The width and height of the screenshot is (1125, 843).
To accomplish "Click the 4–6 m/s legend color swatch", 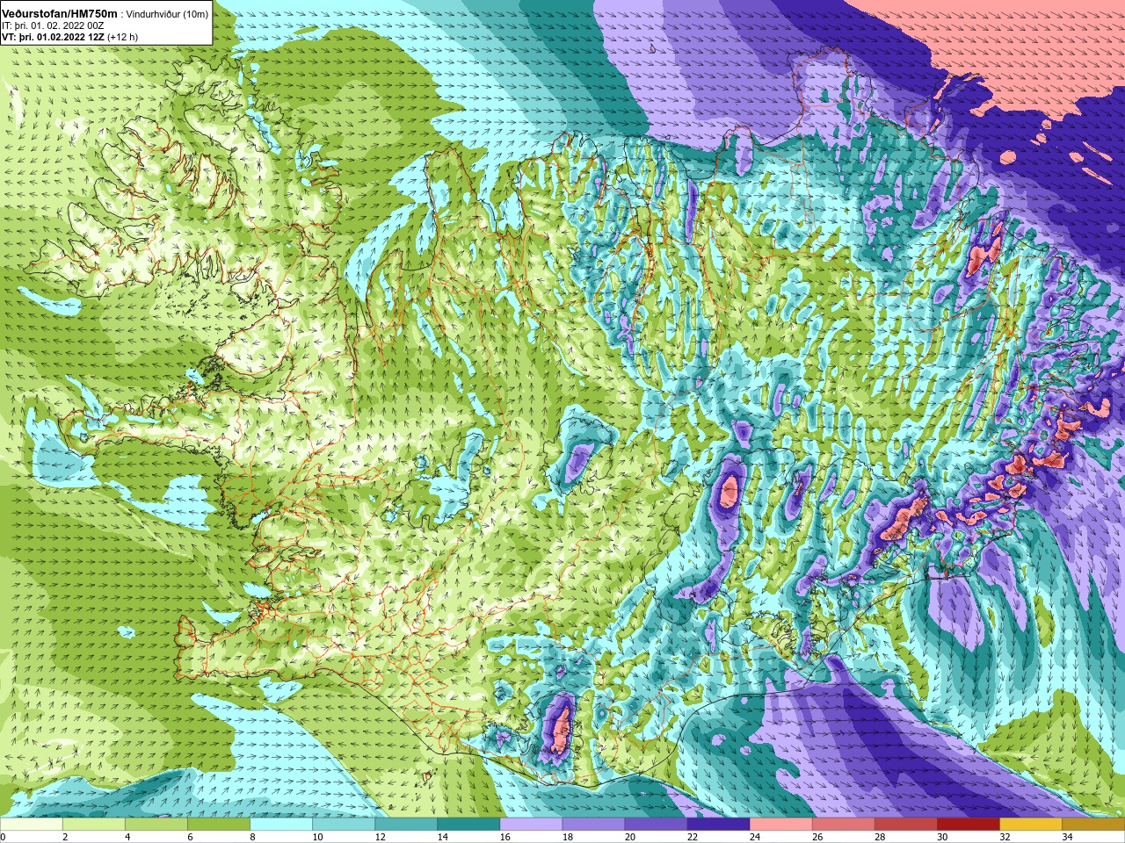I will [156, 825].
